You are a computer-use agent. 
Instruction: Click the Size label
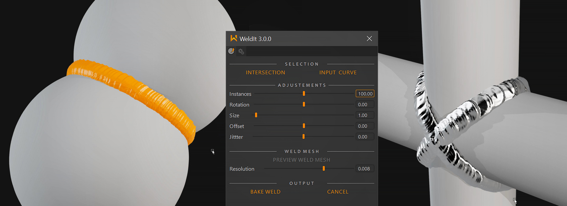(x=234, y=115)
